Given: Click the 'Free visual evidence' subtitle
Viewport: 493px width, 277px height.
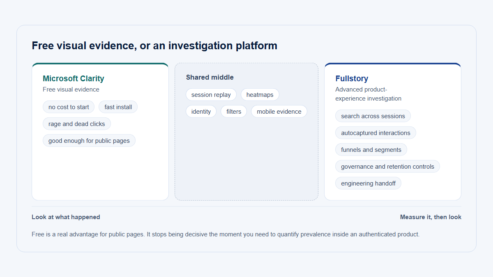Looking at the screenshot, I should (x=71, y=89).
